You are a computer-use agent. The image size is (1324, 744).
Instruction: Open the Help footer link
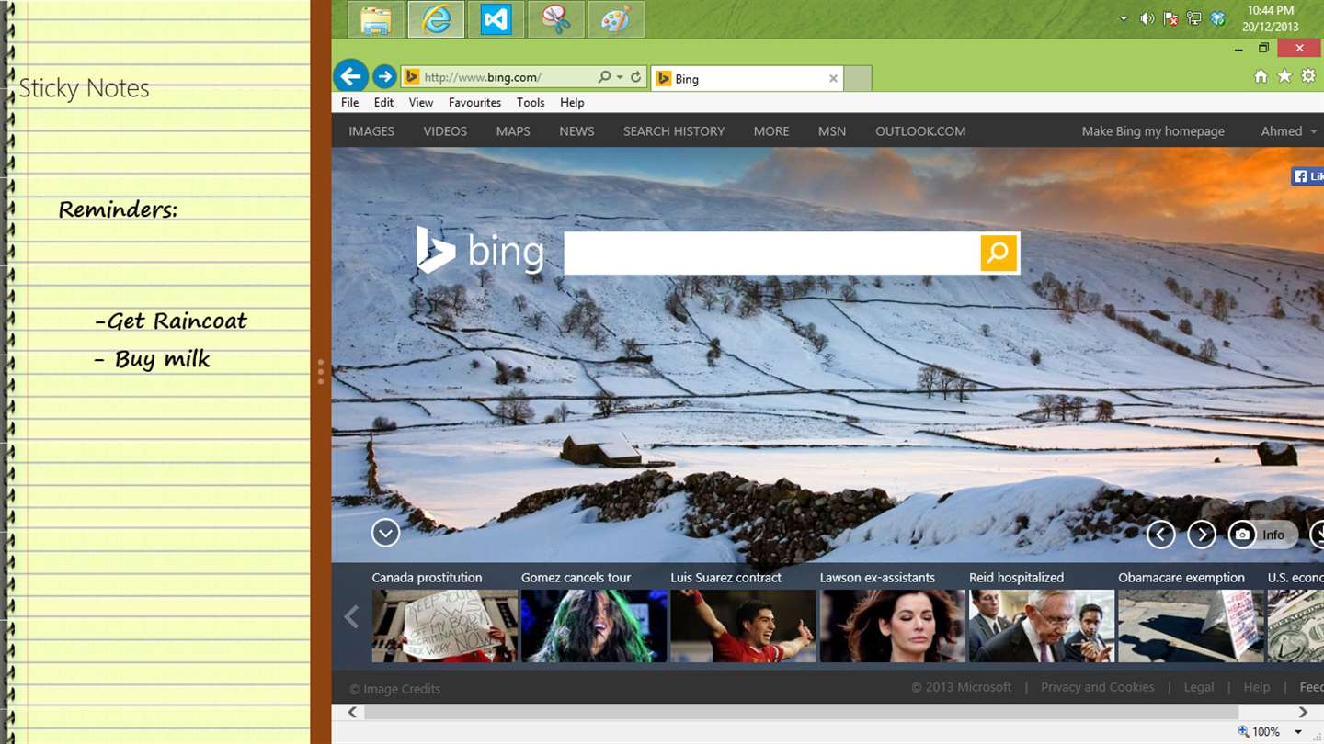[x=1257, y=687]
